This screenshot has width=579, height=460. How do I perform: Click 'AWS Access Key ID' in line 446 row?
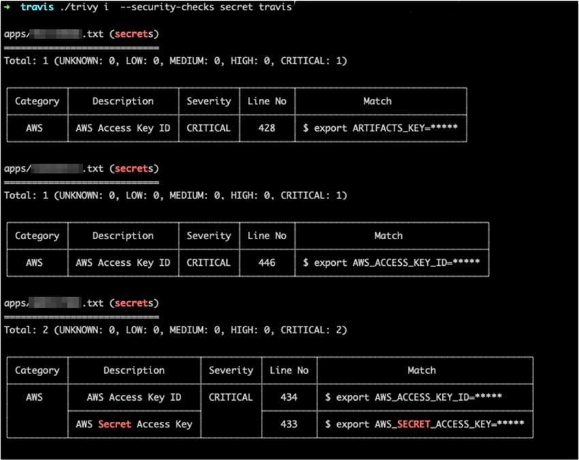pos(123,262)
